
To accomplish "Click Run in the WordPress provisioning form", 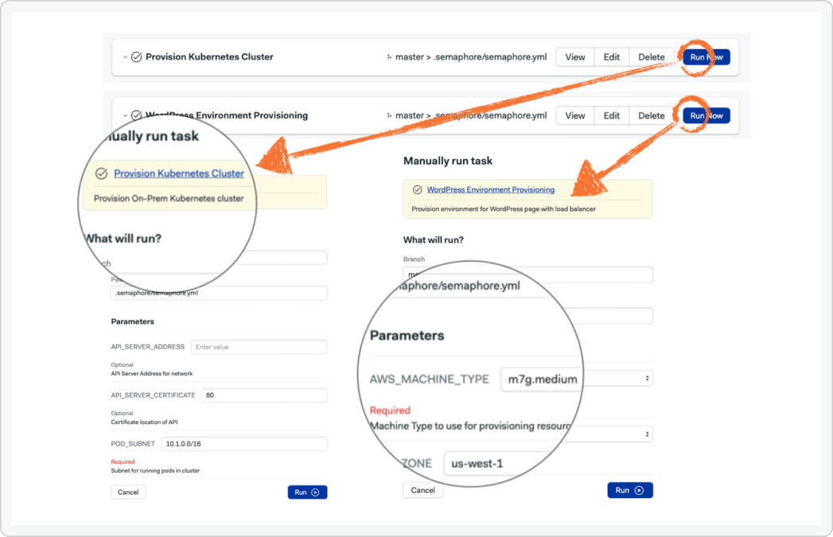I will pos(630,490).
